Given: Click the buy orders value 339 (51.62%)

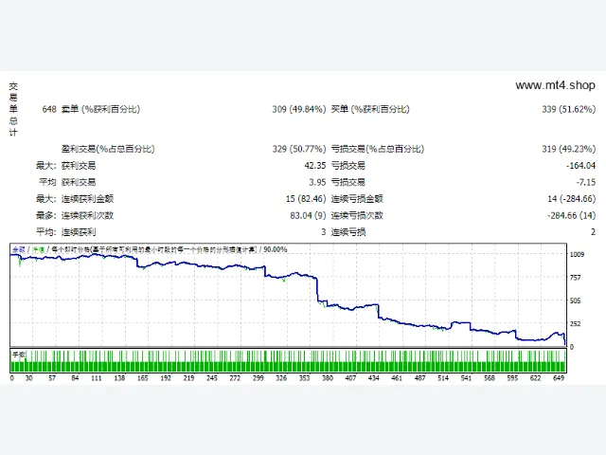Looking at the screenshot, I should 568,110.
